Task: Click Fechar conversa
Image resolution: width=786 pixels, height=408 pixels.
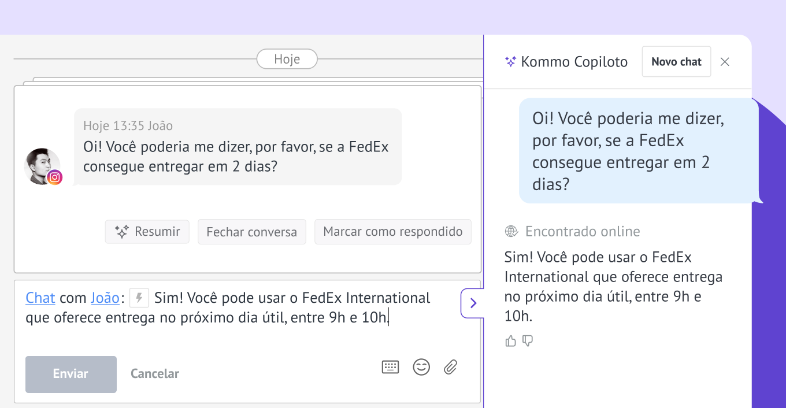Action: coord(251,232)
